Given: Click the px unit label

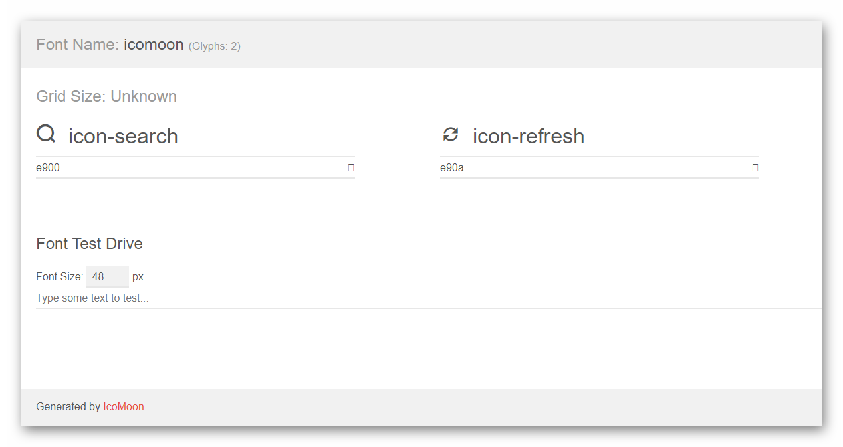Looking at the screenshot, I should [138, 277].
